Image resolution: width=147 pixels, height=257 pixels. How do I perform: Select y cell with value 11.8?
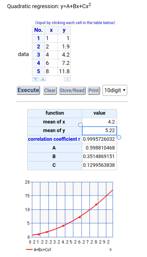click(64, 71)
